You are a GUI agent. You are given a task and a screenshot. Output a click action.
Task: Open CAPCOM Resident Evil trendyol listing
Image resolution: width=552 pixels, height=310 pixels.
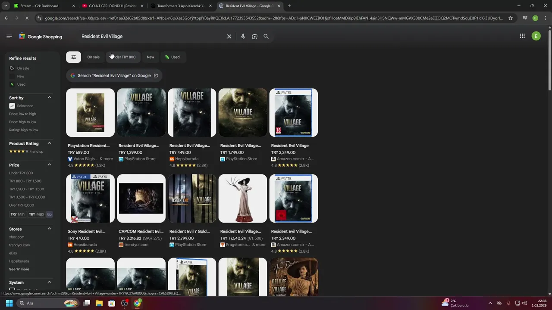coord(141,211)
